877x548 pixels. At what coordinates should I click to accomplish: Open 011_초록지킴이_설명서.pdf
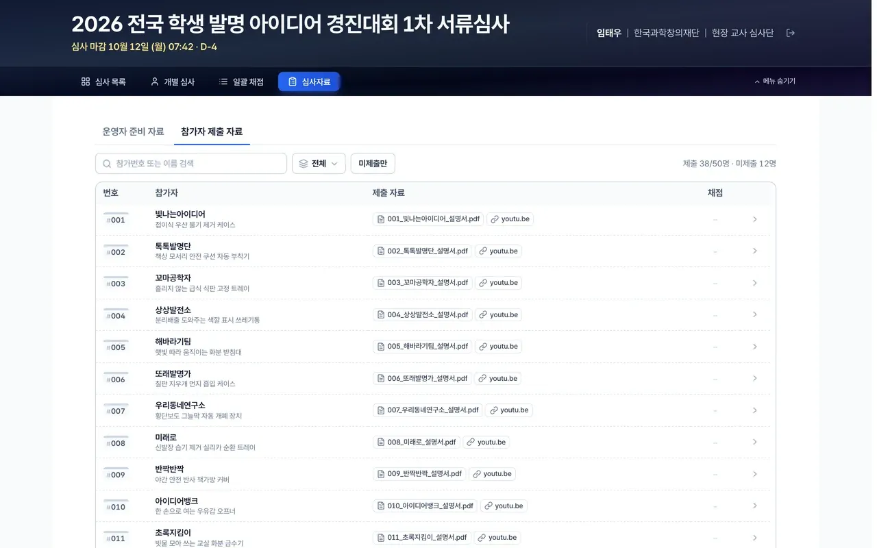[x=421, y=538]
